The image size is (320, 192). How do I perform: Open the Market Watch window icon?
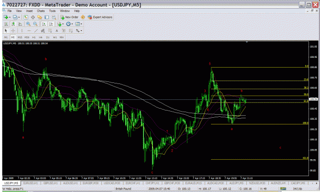[x=26, y=17]
